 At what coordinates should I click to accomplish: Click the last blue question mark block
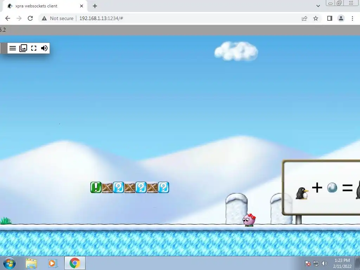[x=163, y=187]
